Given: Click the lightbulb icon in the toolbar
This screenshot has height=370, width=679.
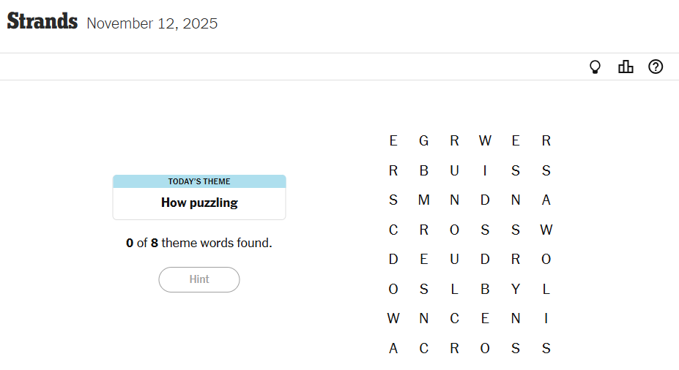Looking at the screenshot, I should tap(595, 67).
